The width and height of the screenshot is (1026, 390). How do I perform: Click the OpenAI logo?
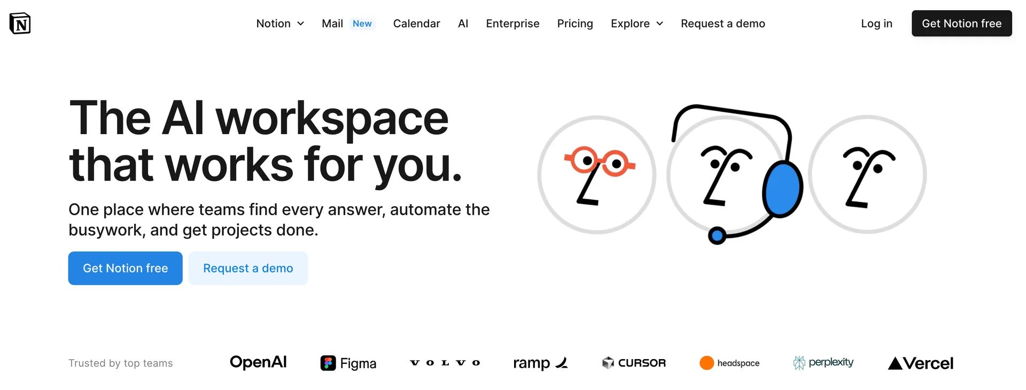[x=258, y=363]
